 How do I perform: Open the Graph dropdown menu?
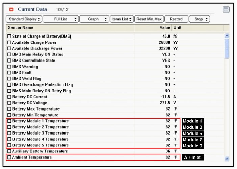95,19
